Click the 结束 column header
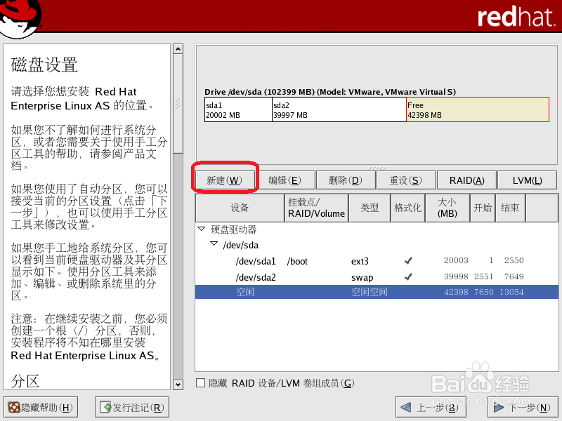Screen dimensions: 562x421 click(x=510, y=208)
